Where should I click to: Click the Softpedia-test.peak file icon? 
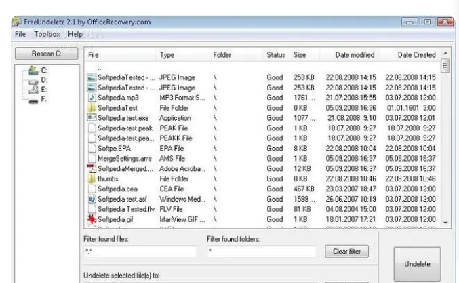(x=92, y=128)
